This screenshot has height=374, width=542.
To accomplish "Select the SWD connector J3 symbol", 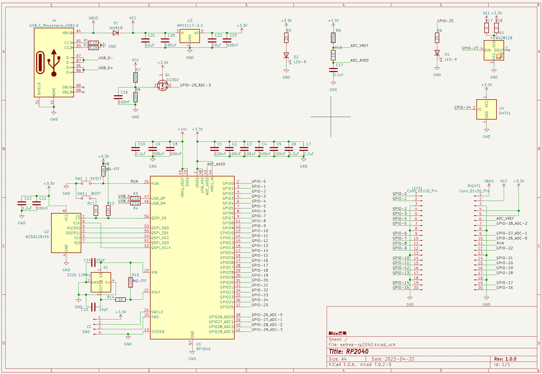I will tap(96, 327).
